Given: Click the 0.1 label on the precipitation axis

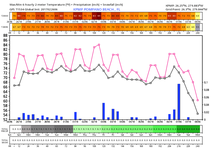Looking at the screenshot, I should 206,83.
